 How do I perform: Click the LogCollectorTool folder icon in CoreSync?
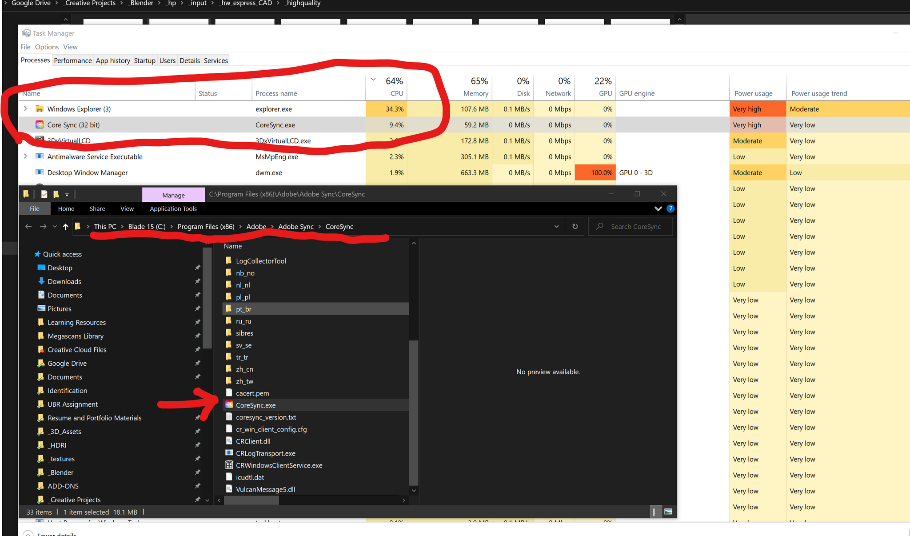pos(228,260)
